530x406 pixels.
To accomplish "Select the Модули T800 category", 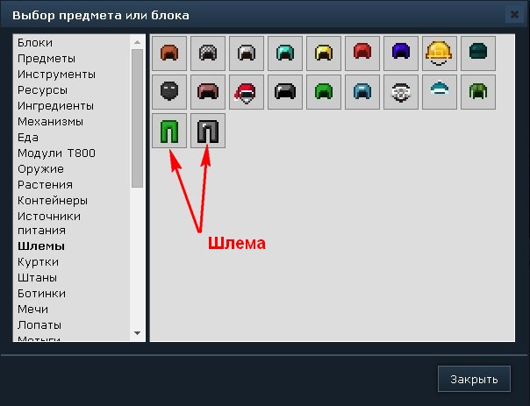I will tap(56, 153).
